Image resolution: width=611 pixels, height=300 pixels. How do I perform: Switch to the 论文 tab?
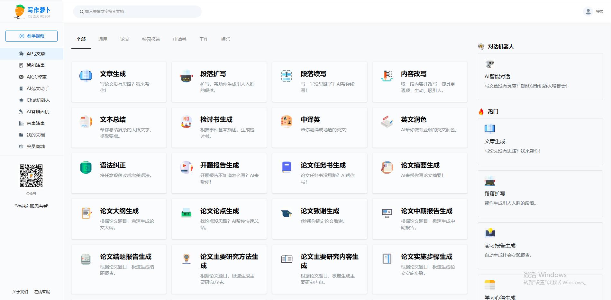(125, 39)
